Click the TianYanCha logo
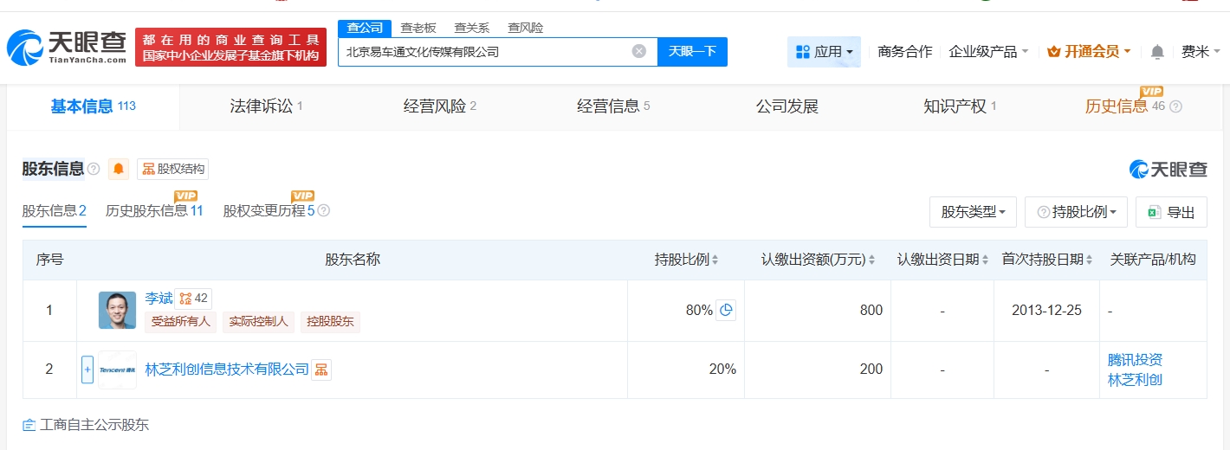 point(67,48)
